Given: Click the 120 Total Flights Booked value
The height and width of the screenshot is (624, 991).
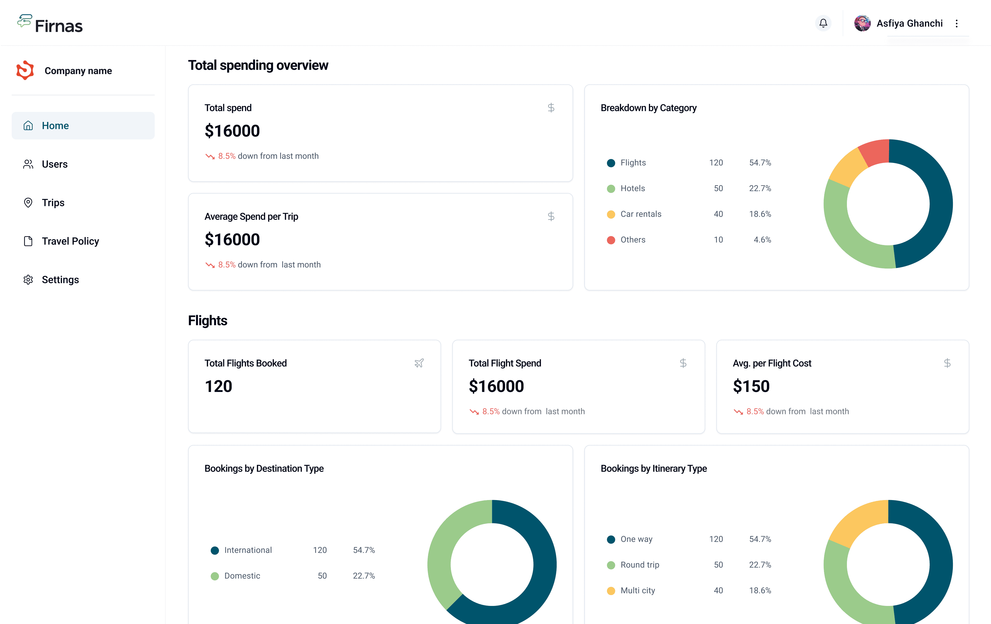Looking at the screenshot, I should pos(218,386).
